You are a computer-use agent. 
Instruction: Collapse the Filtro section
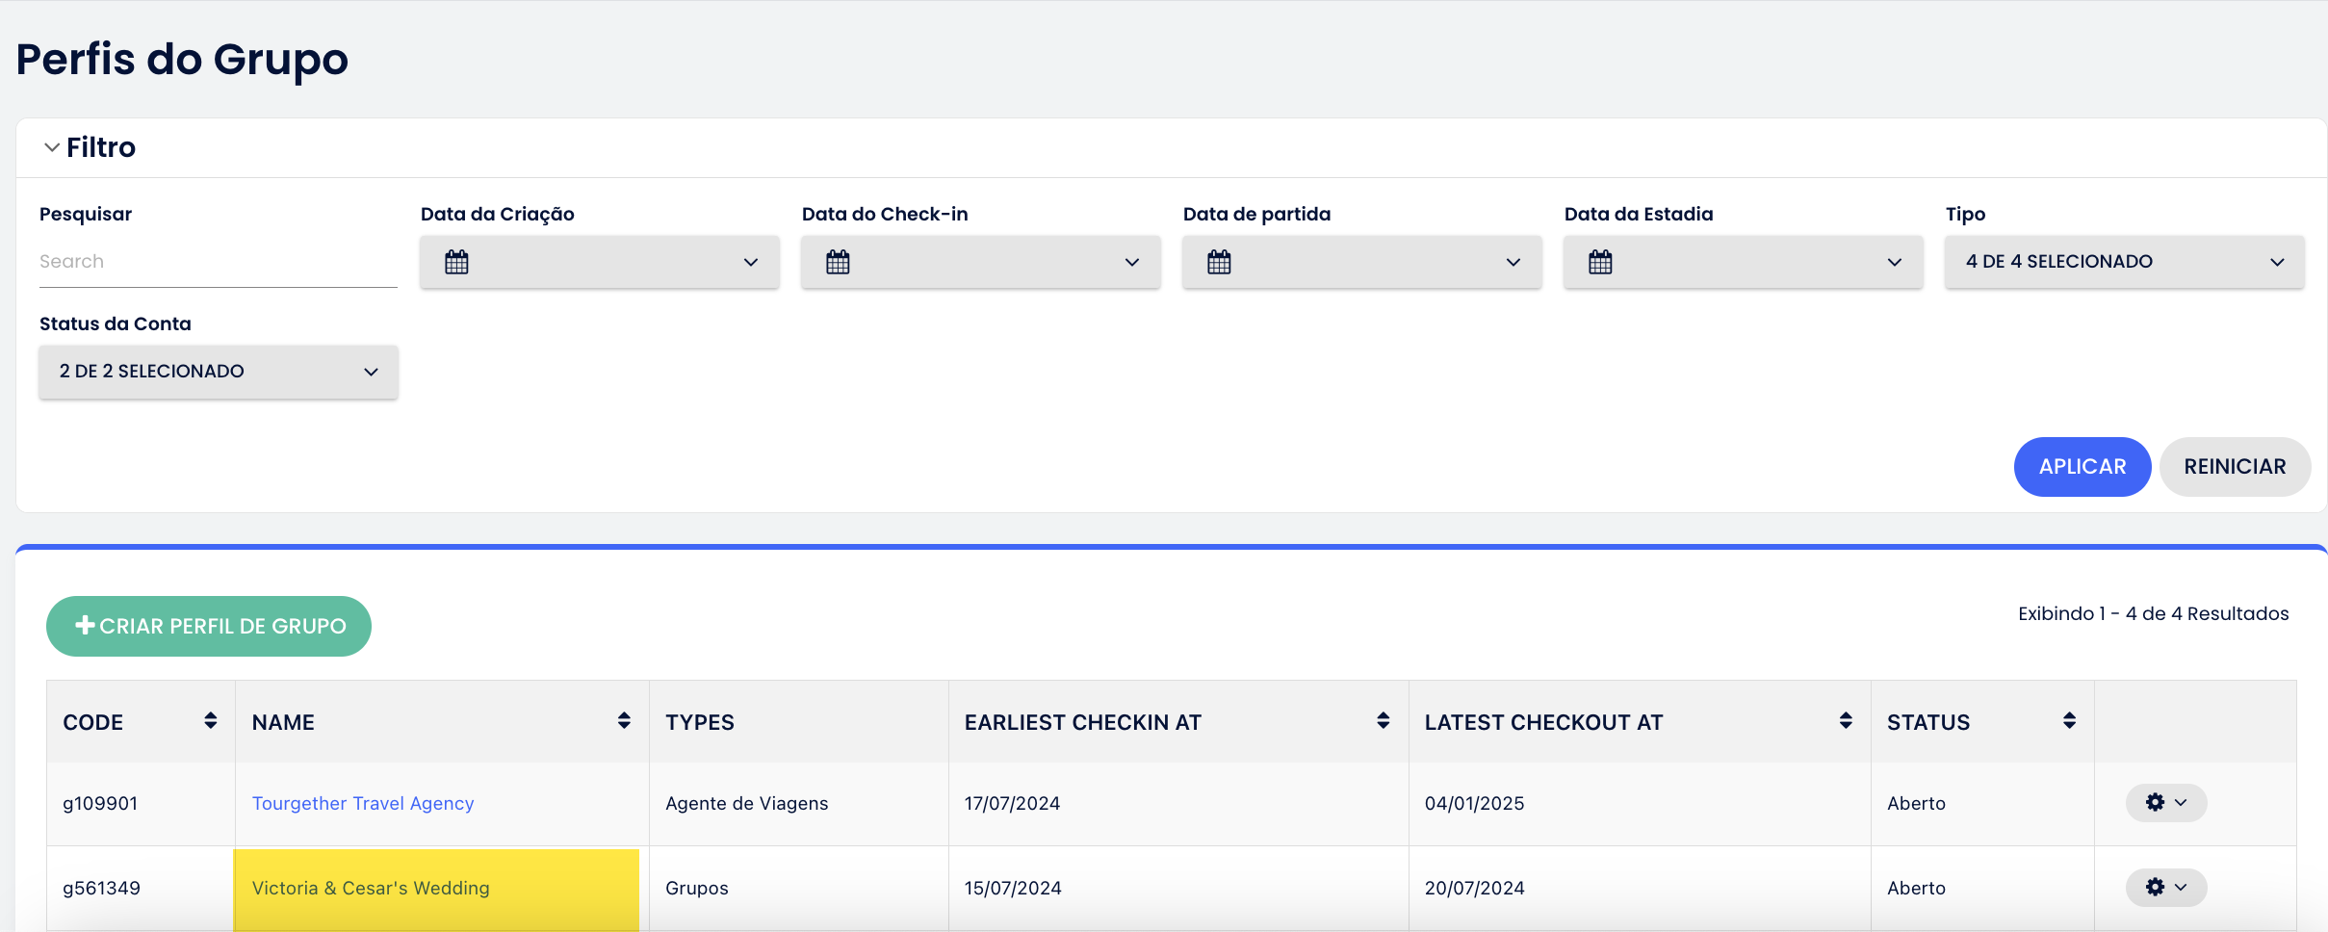coord(52,147)
